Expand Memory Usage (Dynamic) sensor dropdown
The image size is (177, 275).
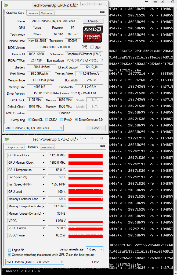[44, 214]
